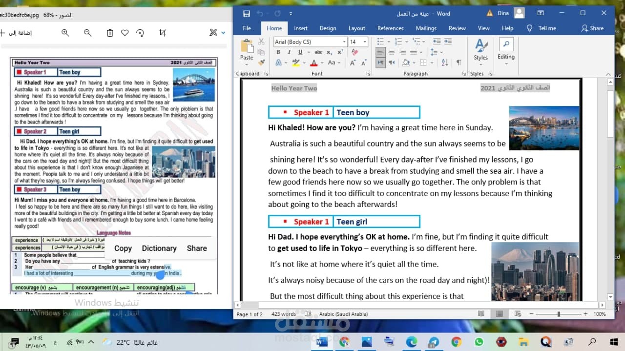Click the Save icon in Word title bar

247,14
